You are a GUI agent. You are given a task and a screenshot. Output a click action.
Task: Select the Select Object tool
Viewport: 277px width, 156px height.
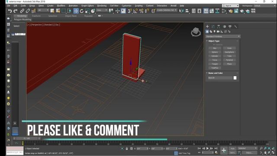click(52, 11)
